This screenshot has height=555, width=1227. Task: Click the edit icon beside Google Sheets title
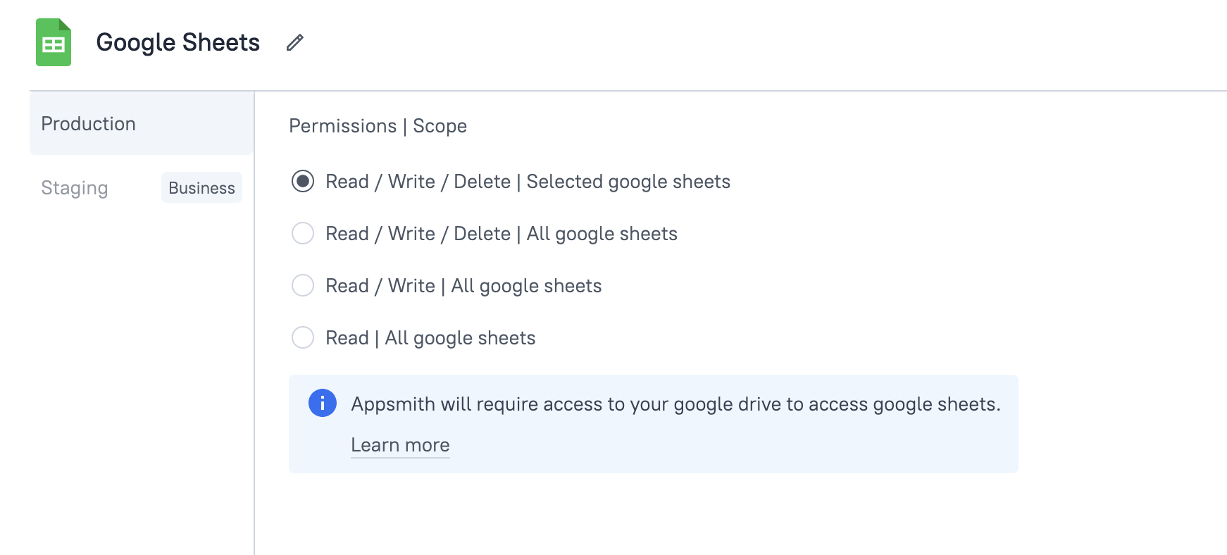coord(294,42)
